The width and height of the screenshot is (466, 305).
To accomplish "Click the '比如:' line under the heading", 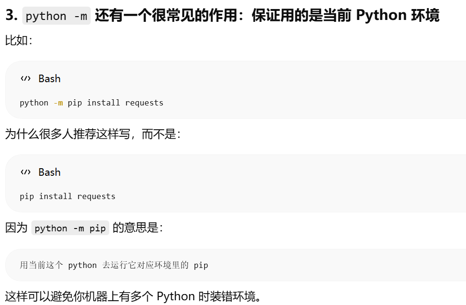I will point(19,40).
